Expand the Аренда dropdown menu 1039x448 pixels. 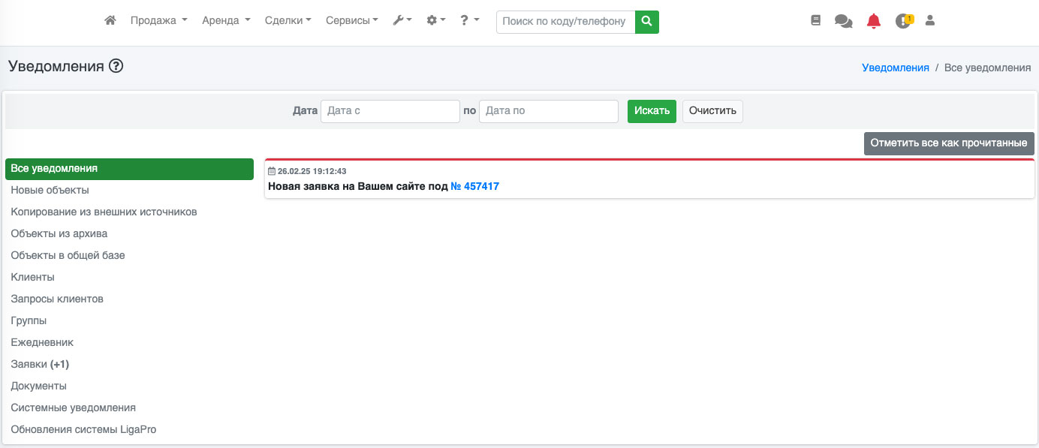[226, 21]
